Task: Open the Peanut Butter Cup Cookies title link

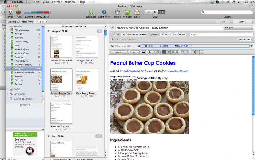Action: (x=143, y=63)
